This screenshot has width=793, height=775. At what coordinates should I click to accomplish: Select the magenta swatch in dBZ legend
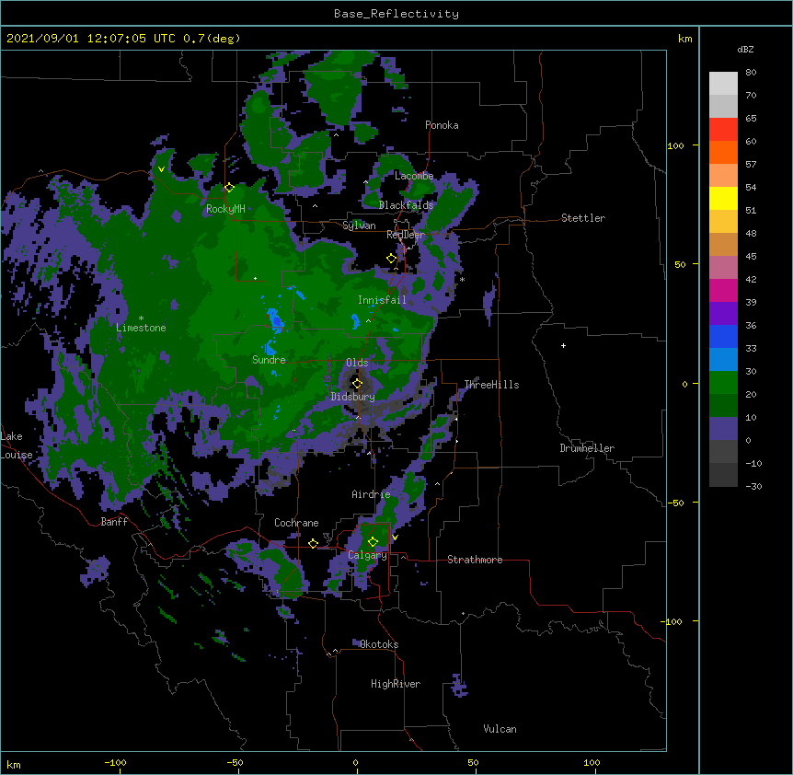[723, 290]
